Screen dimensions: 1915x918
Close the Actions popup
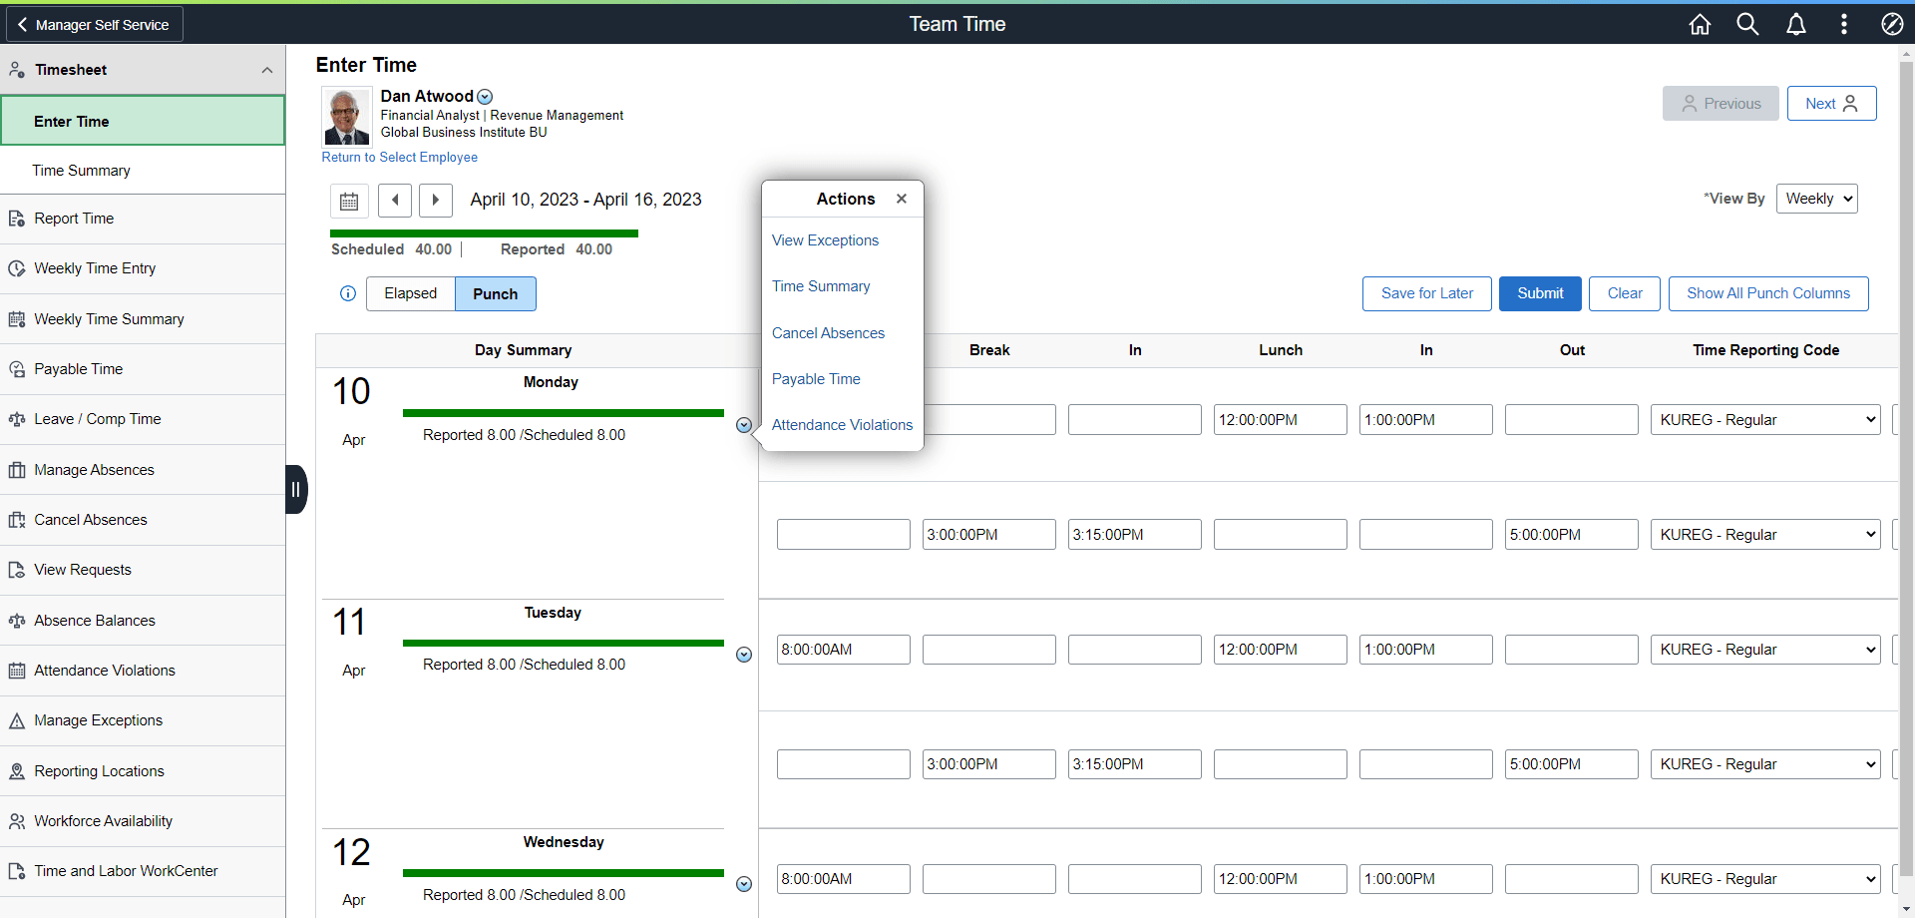pos(902,199)
